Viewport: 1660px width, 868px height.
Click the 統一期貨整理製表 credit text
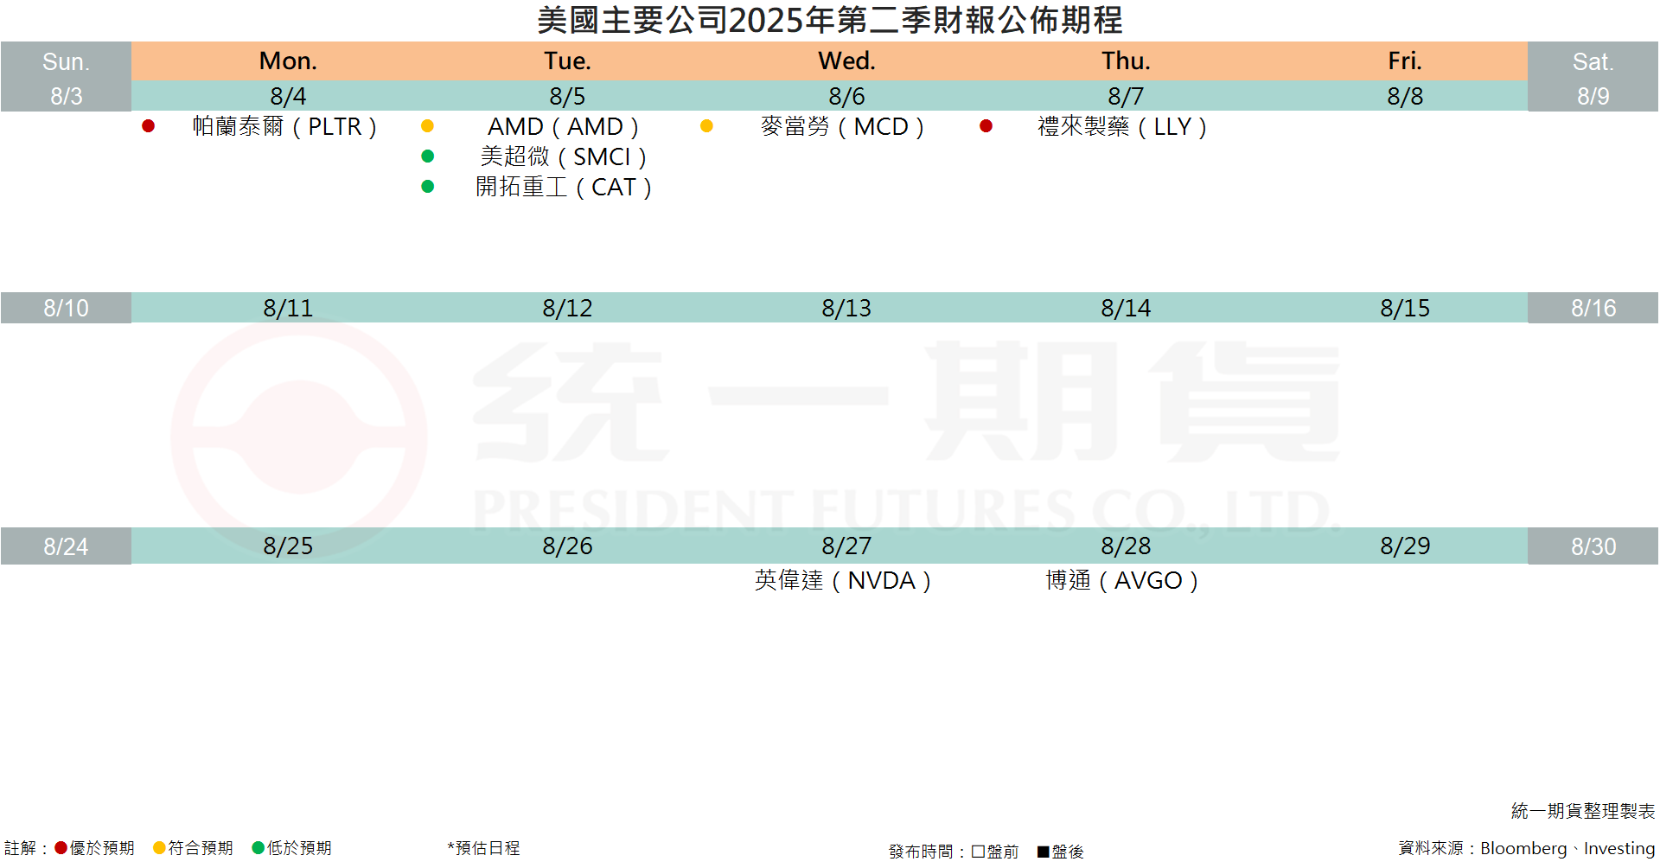pyautogui.click(x=1583, y=811)
